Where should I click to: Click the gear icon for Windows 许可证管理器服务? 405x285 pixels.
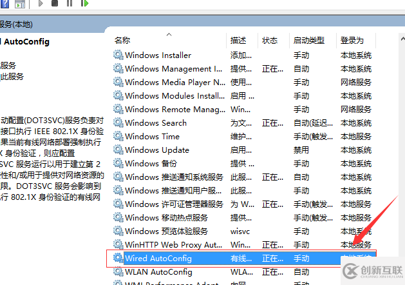118,204
